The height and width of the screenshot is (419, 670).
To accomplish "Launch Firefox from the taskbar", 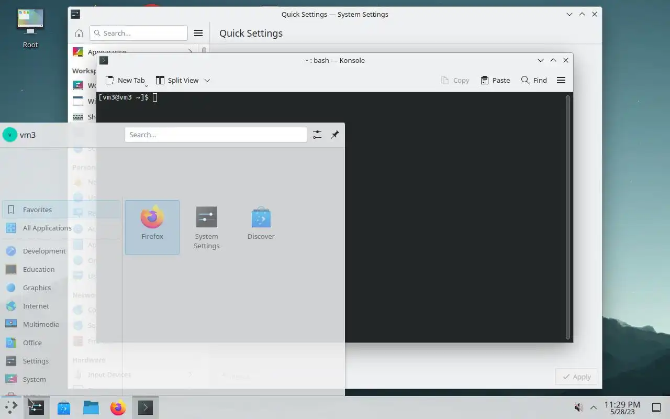I will pyautogui.click(x=118, y=407).
